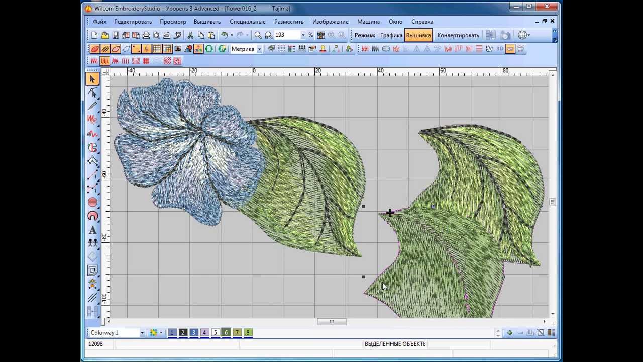The height and width of the screenshot is (362, 643).
Task: Expand the color wheel dropdown arrow
Action: 161,333
